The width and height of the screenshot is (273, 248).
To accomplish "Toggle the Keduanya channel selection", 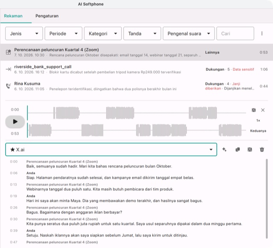I will click(x=258, y=131).
